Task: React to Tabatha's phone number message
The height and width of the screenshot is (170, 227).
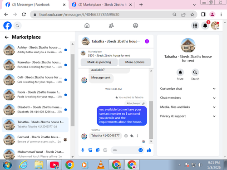Action: pyautogui.click(x=126, y=136)
